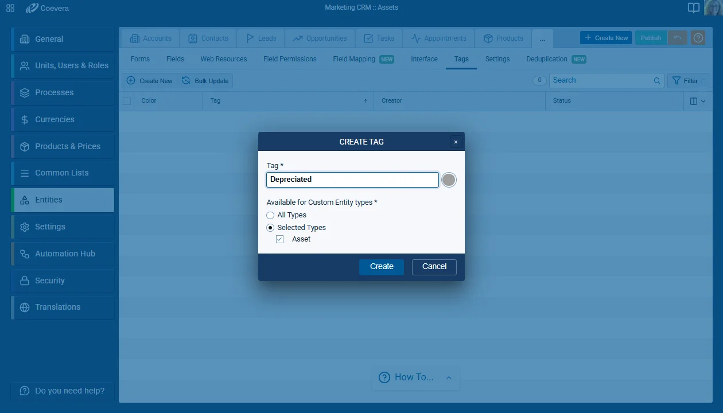Switch to Tasks entity tab
The height and width of the screenshot is (413, 723).
click(x=379, y=38)
